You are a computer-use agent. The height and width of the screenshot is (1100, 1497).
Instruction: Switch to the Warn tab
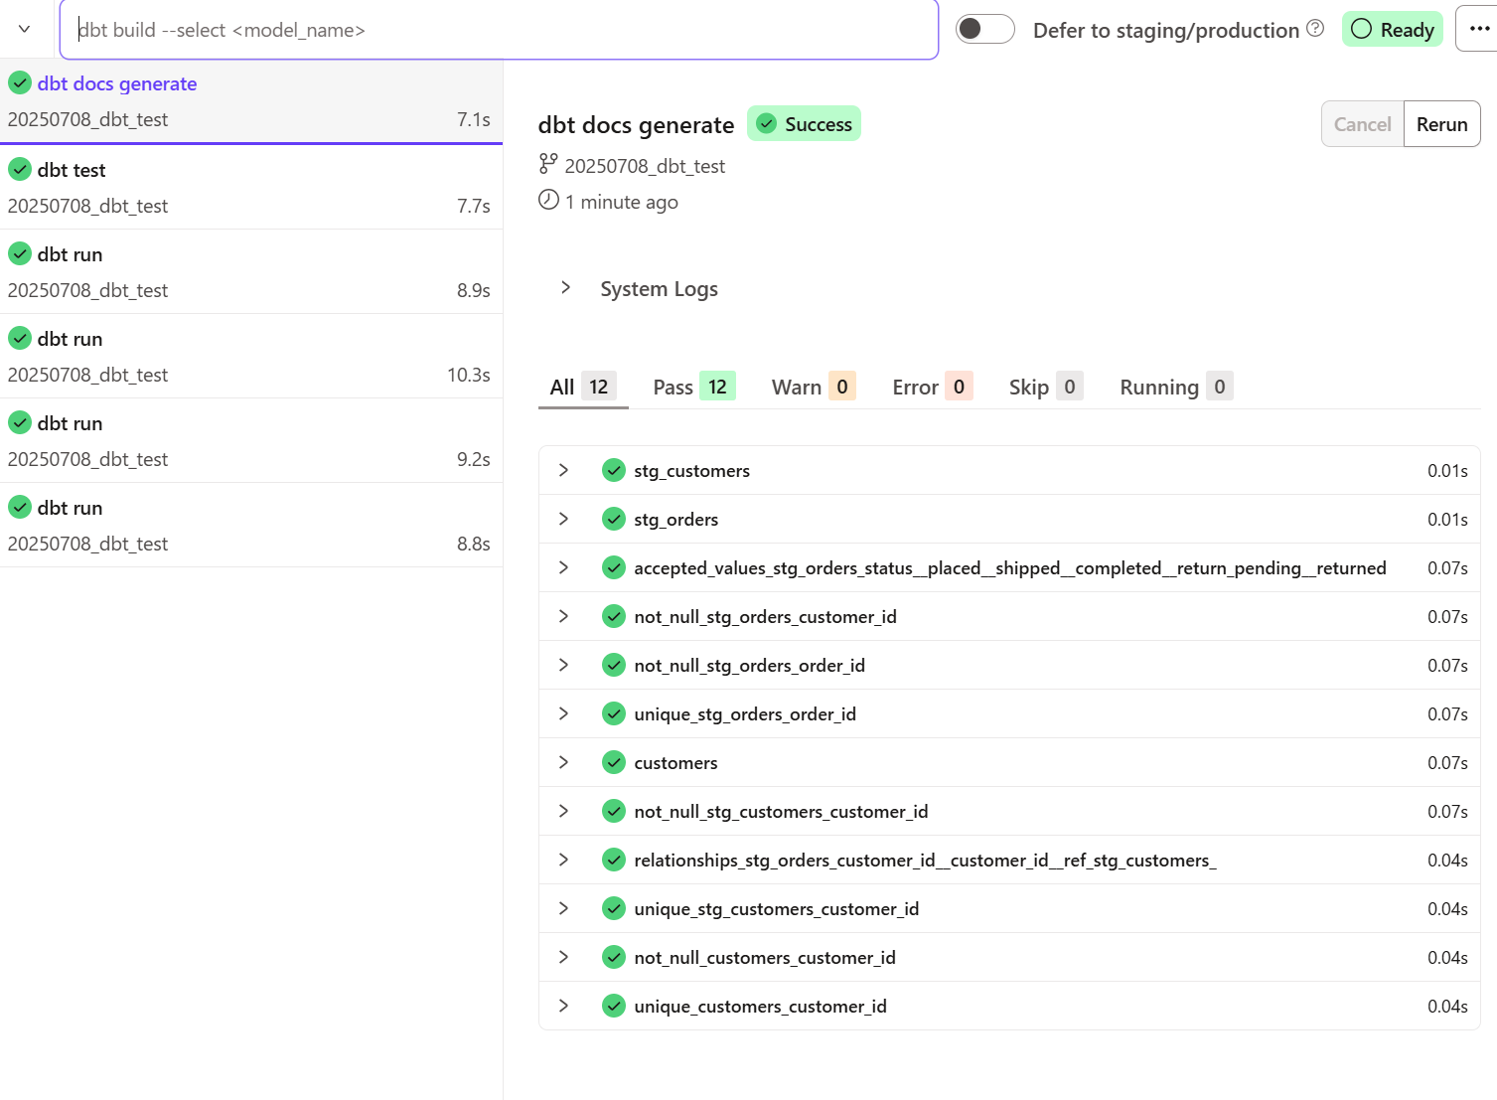tap(813, 387)
